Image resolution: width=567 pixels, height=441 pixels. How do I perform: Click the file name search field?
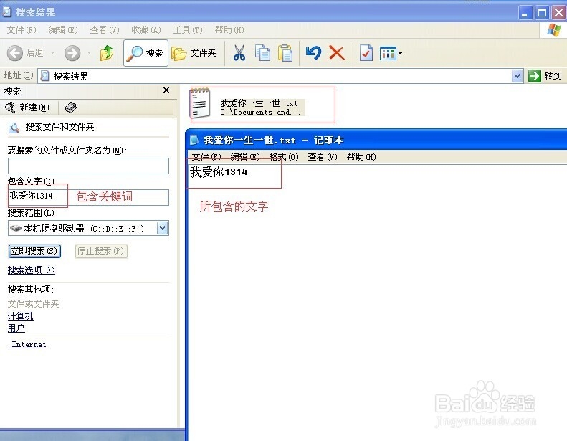(88, 166)
